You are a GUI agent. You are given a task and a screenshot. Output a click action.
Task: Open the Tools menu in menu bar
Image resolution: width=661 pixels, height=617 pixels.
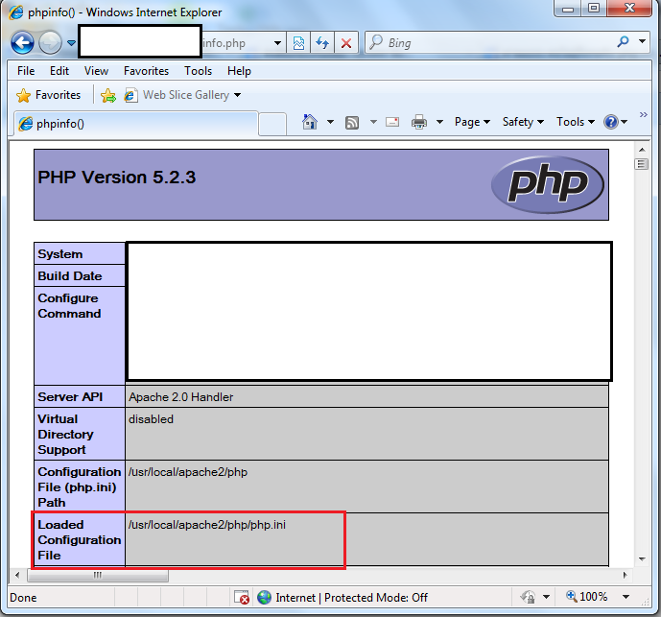pos(199,71)
